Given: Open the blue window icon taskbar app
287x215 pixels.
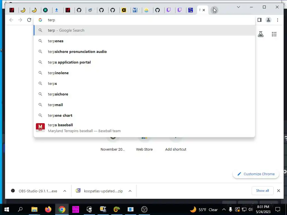Looking at the screenshot, I should click(131, 209).
